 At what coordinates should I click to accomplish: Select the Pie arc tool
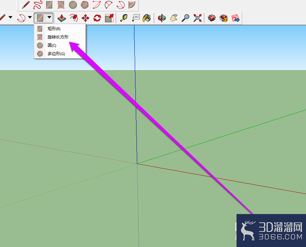click(132, 5)
